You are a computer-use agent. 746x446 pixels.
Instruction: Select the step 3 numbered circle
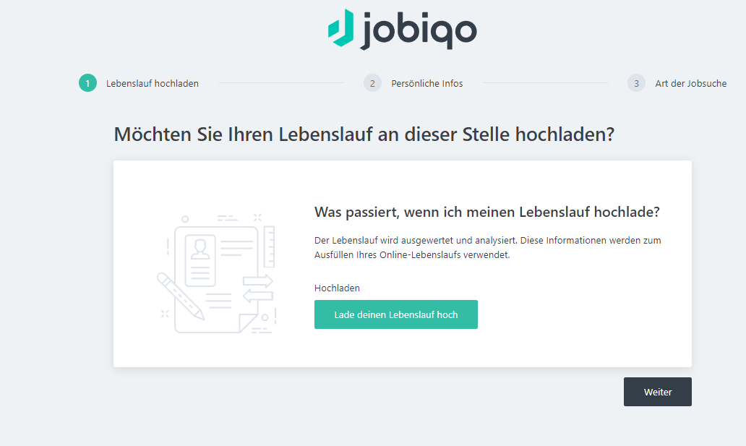(636, 83)
